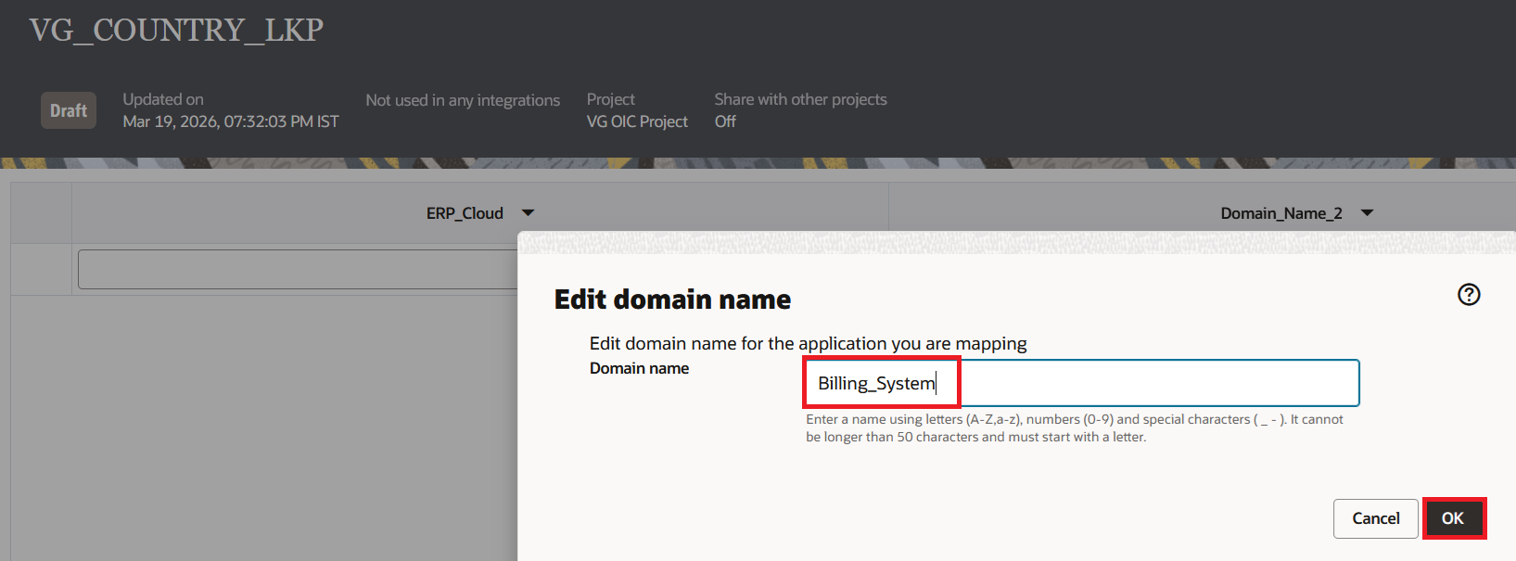Click the dialog instruction about application mapping

point(808,343)
